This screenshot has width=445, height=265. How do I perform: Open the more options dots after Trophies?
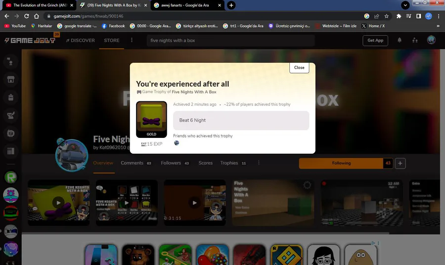[x=259, y=163]
